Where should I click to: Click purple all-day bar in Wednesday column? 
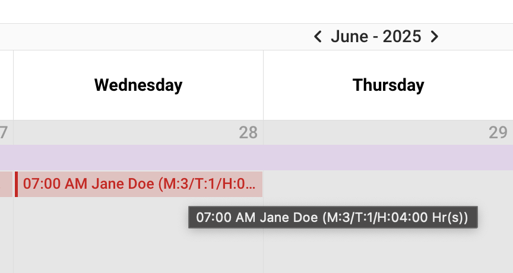point(138,157)
